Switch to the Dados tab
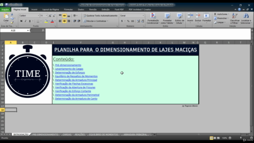The height and width of the screenshot is (143, 254). click(x=81, y=10)
